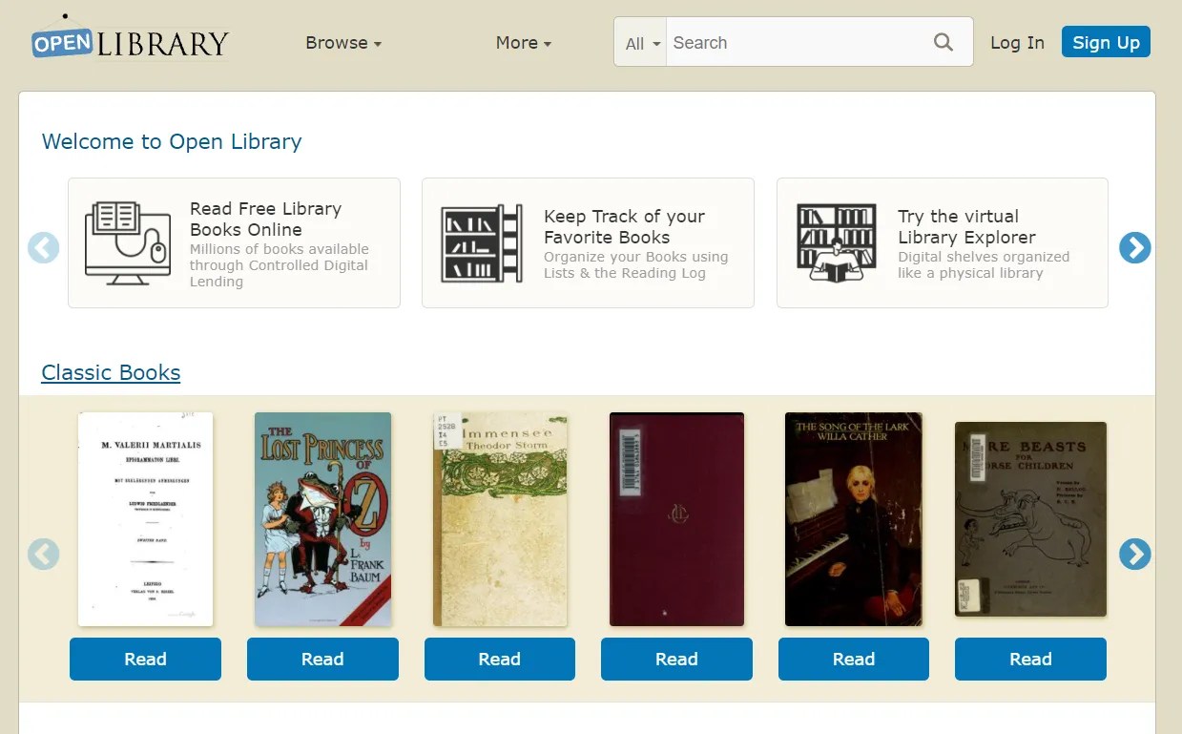The width and height of the screenshot is (1182, 734).
Task: Select the plain maroon book cover
Action: click(676, 519)
